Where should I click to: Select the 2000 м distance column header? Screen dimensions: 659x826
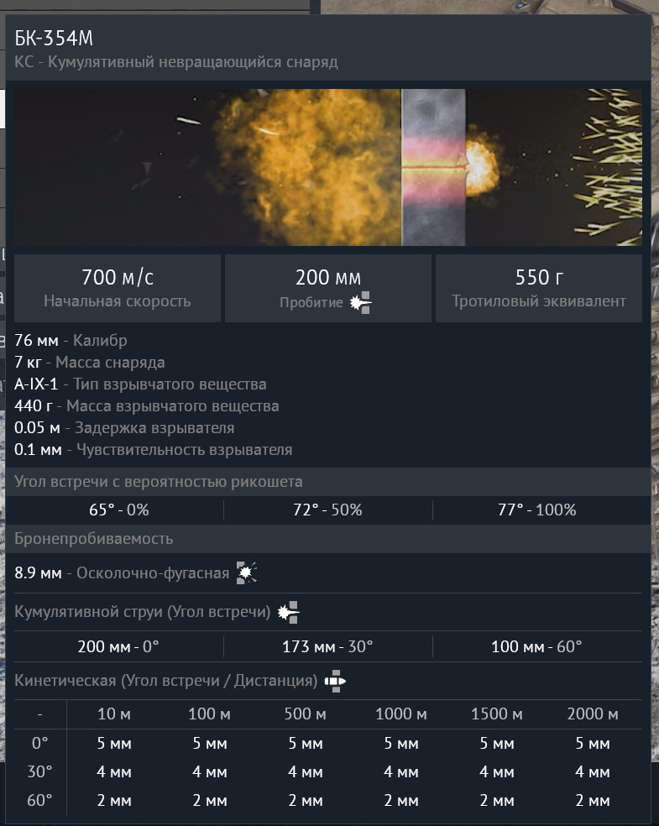(x=593, y=714)
